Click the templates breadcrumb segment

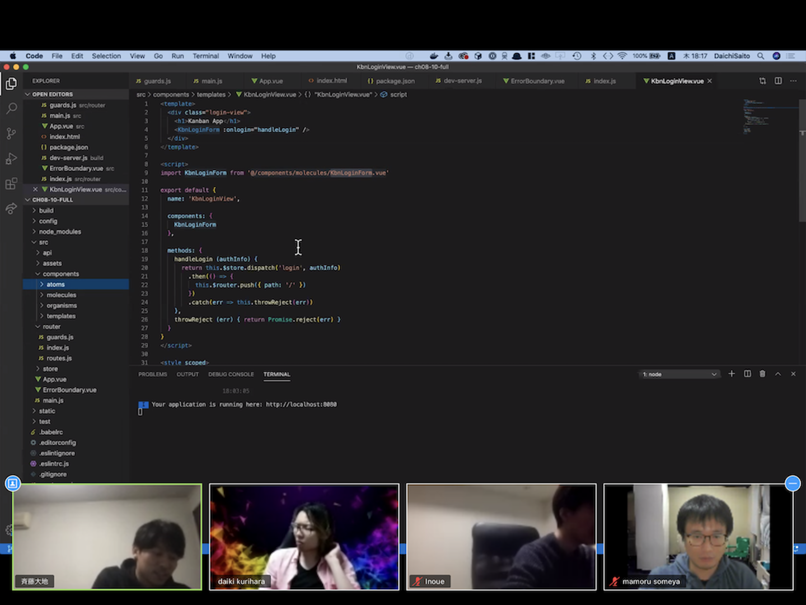click(211, 95)
